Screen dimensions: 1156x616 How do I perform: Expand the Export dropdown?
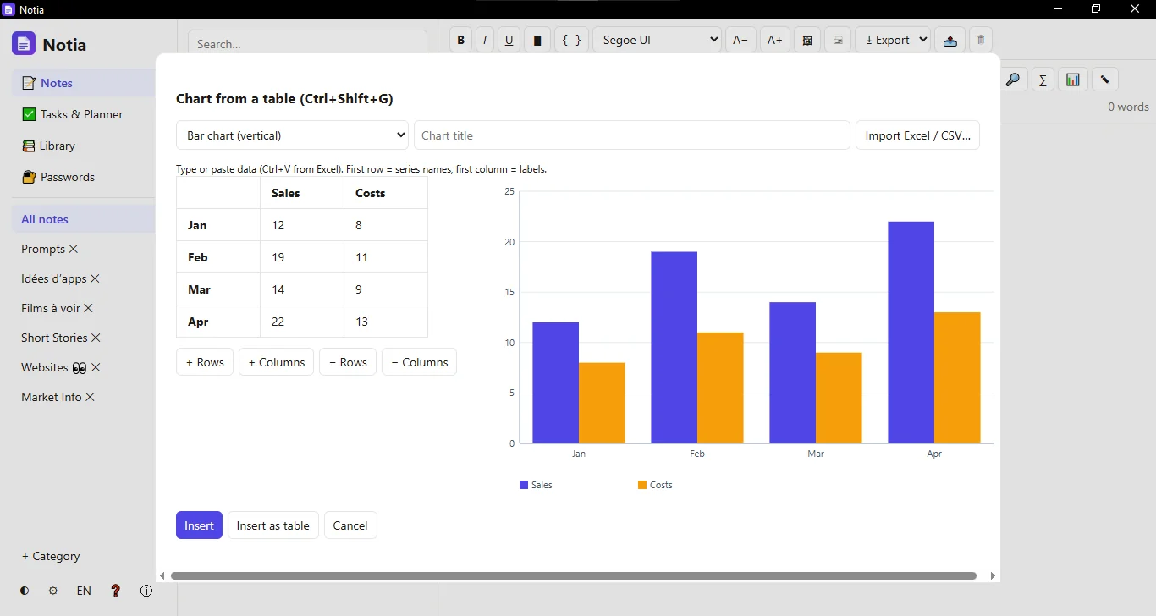pos(893,40)
